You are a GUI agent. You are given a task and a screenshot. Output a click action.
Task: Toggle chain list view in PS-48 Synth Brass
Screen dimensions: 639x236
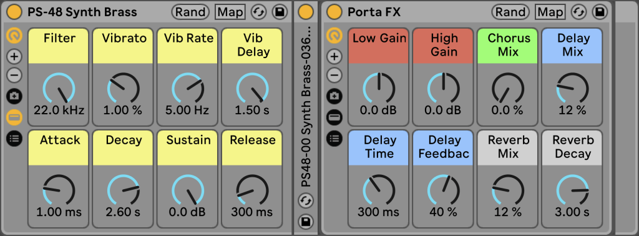[15, 139]
